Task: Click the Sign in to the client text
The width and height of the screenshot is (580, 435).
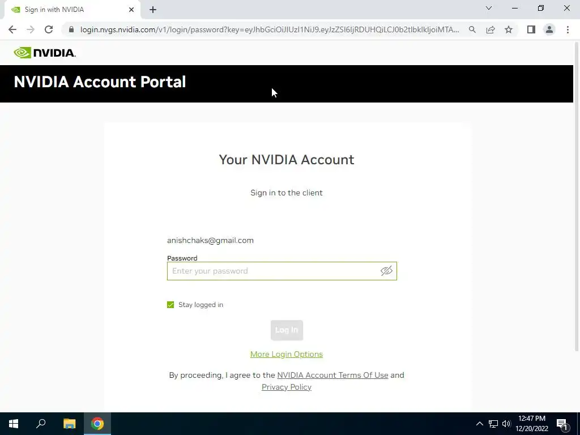Action: click(287, 193)
